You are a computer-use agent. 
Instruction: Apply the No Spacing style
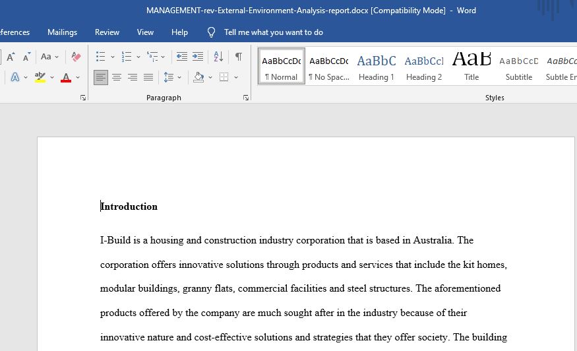point(329,66)
